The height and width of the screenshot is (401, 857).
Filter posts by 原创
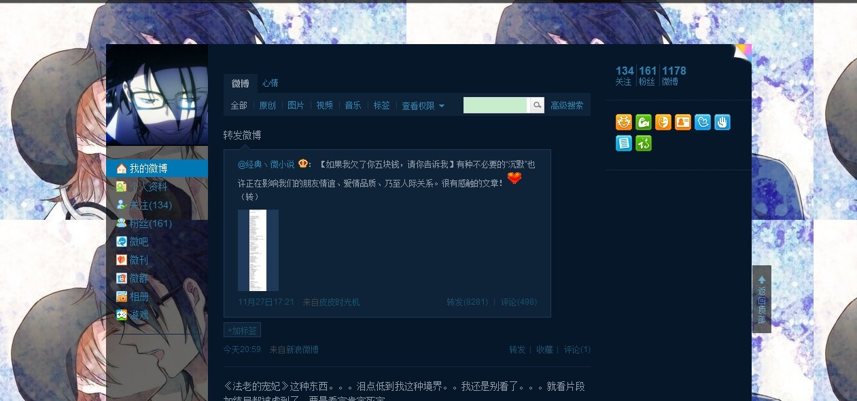click(268, 106)
